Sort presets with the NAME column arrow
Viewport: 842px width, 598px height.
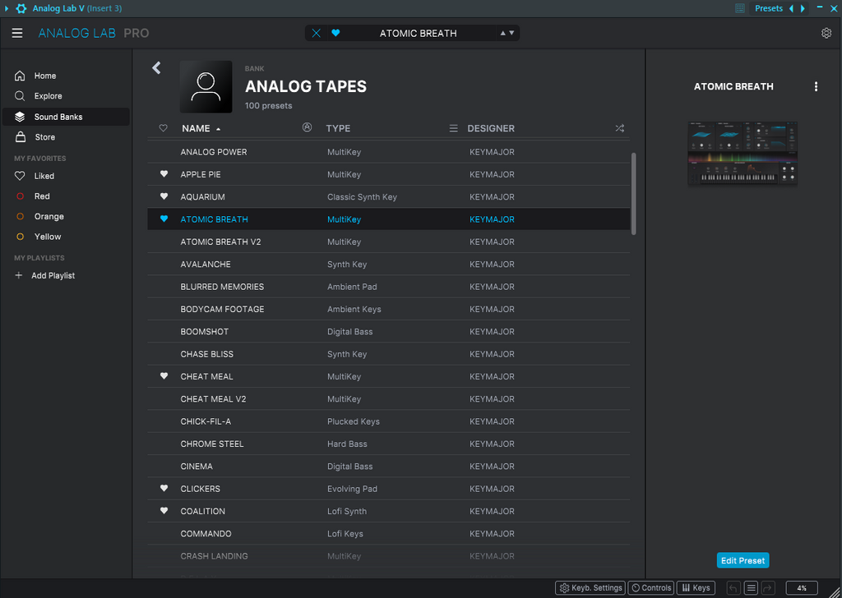click(218, 129)
